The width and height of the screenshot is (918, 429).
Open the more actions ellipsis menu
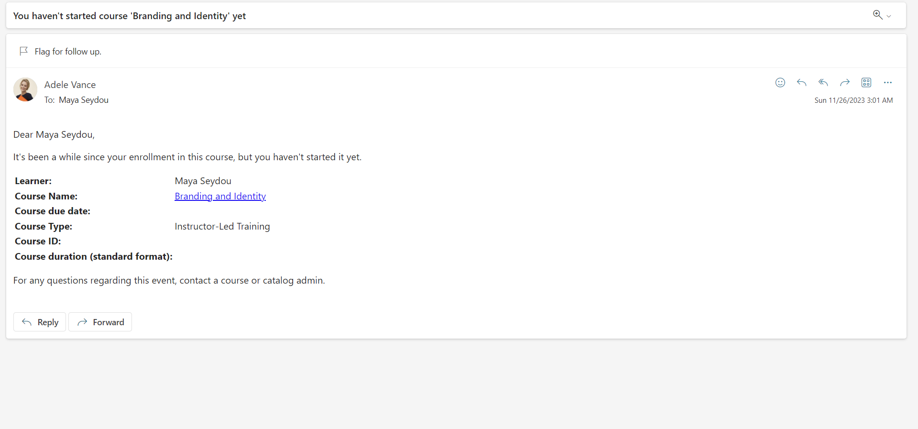tap(888, 83)
